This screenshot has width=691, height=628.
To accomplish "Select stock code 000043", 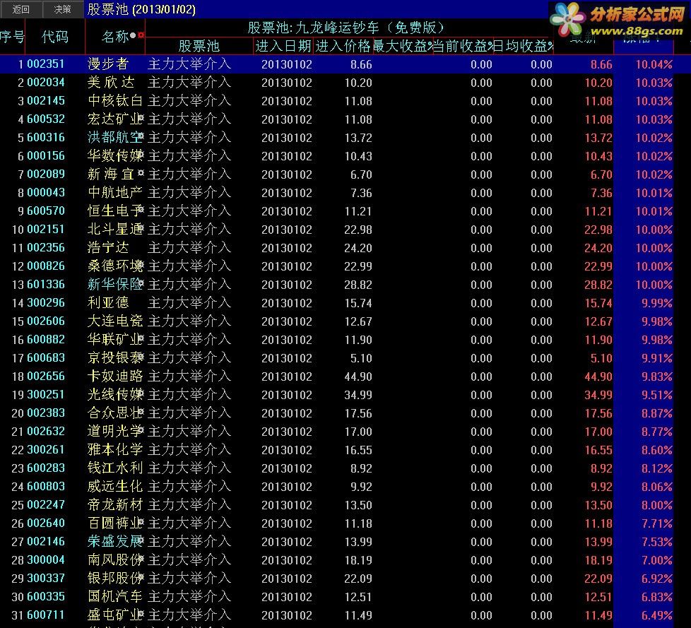I will 46,193.
